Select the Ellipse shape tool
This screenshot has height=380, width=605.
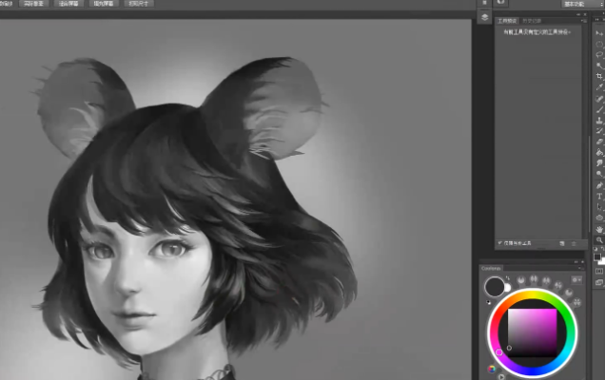click(599, 218)
